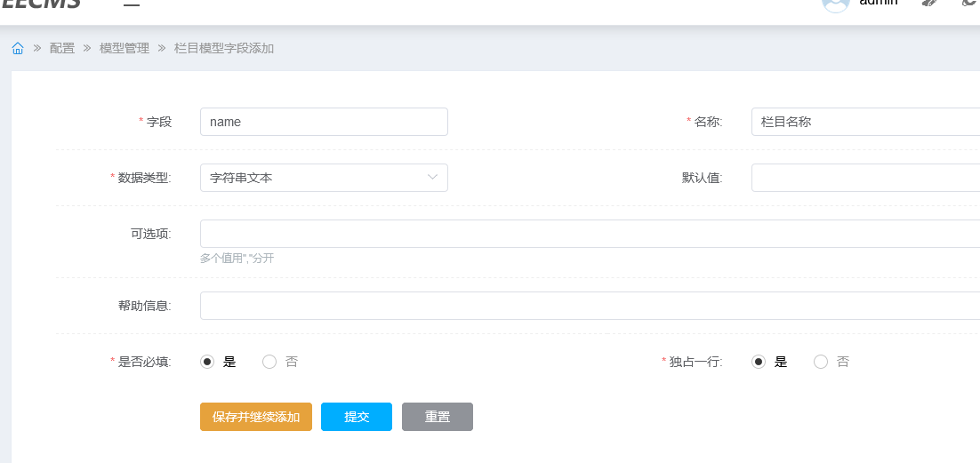The width and height of the screenshot is (980, 463).
Task: Select 否 for 独占一行
Action: coord(821,362)
